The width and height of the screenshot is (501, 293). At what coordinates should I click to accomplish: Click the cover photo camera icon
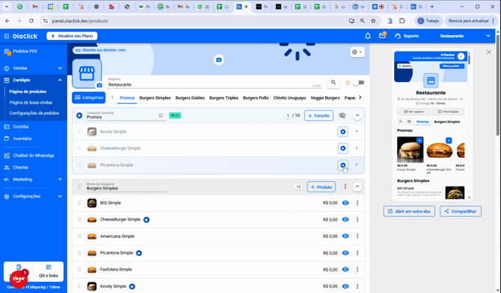218,60
